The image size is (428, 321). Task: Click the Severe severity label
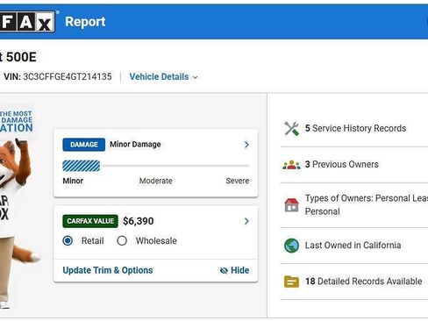[238, 181]
